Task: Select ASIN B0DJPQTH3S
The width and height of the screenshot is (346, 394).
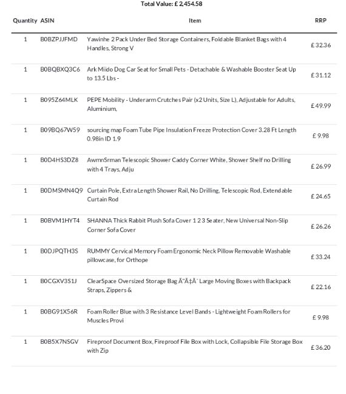Action: pos(59,251)
